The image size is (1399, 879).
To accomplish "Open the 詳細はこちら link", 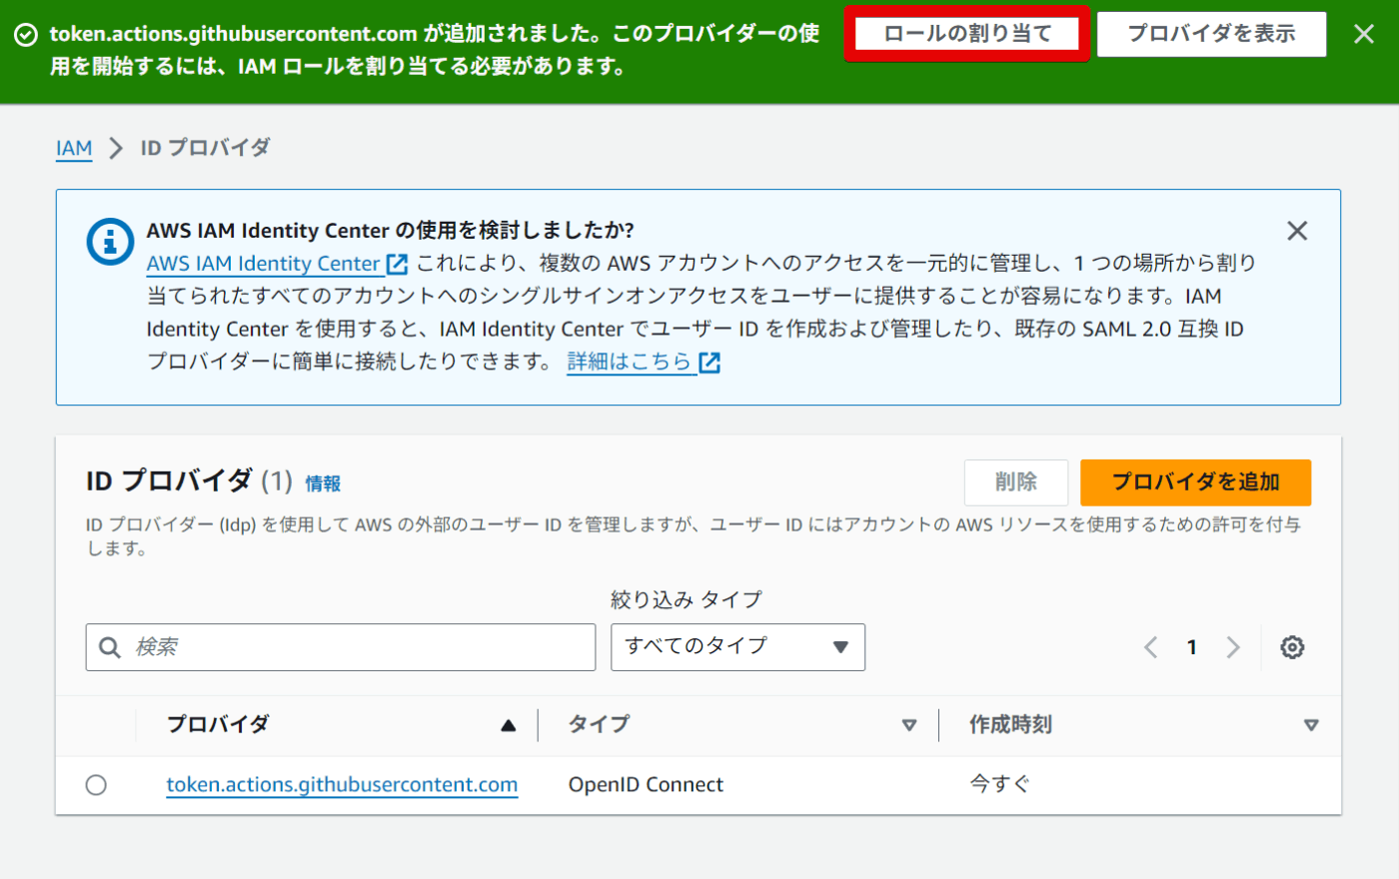I will click(x=630, y=362).
